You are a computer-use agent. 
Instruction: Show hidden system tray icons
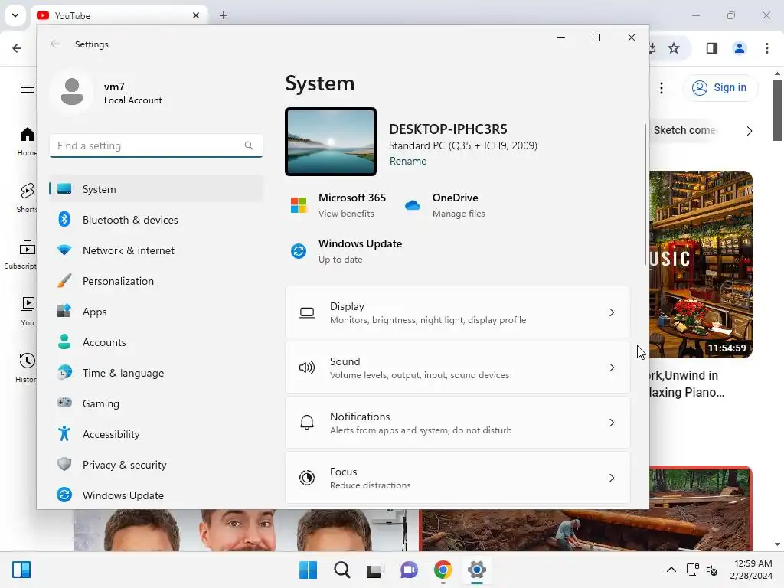[x=671, y=570]
